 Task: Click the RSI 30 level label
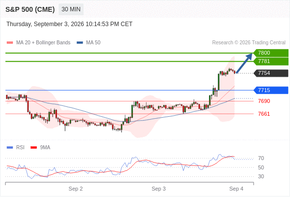[x=261, y=176]
